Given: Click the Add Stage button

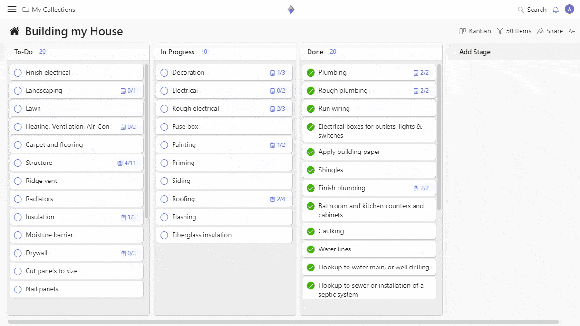Looking at the screenshot, I should tap(470, 52).
